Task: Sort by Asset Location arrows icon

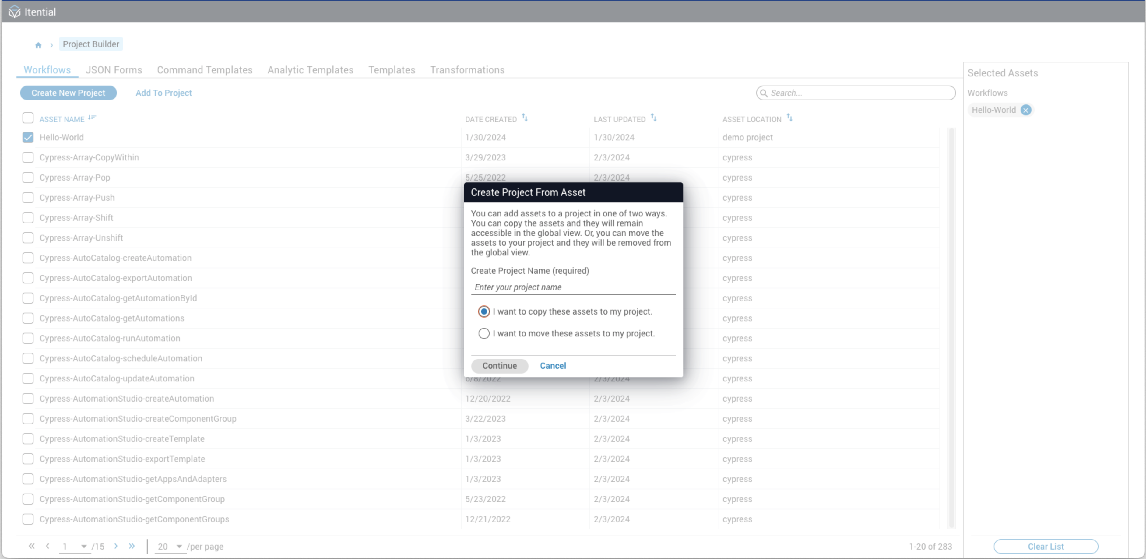Action: coord(789,118)
